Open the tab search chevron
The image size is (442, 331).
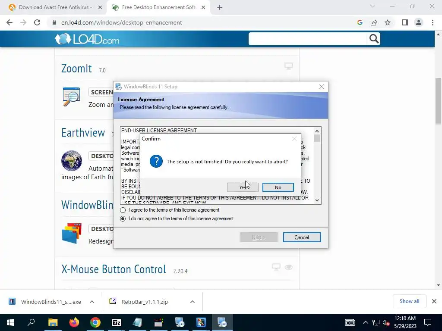373,6
